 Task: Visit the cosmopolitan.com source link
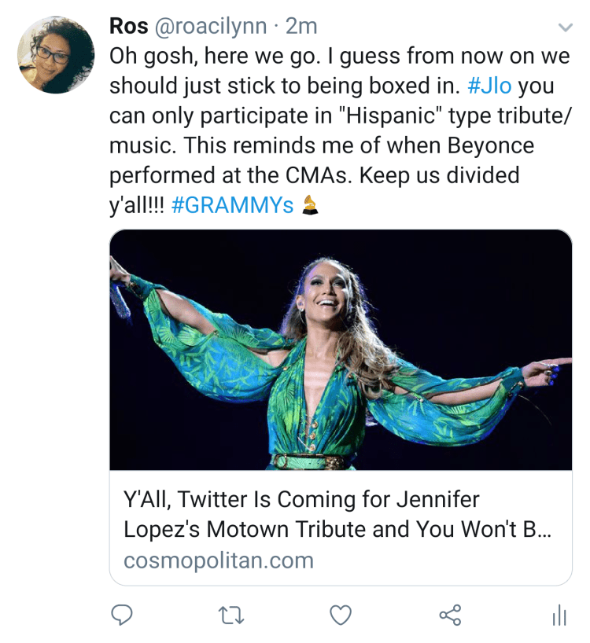pos(219,560)
